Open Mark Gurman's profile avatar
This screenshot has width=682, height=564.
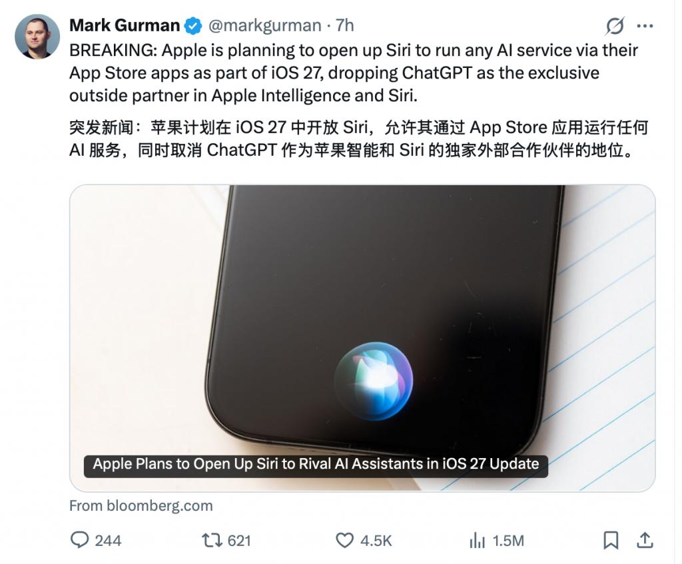point(37,37)
